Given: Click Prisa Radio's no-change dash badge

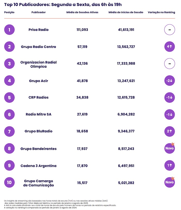Looking at the screenshot, I should click(x=170, y=30).
